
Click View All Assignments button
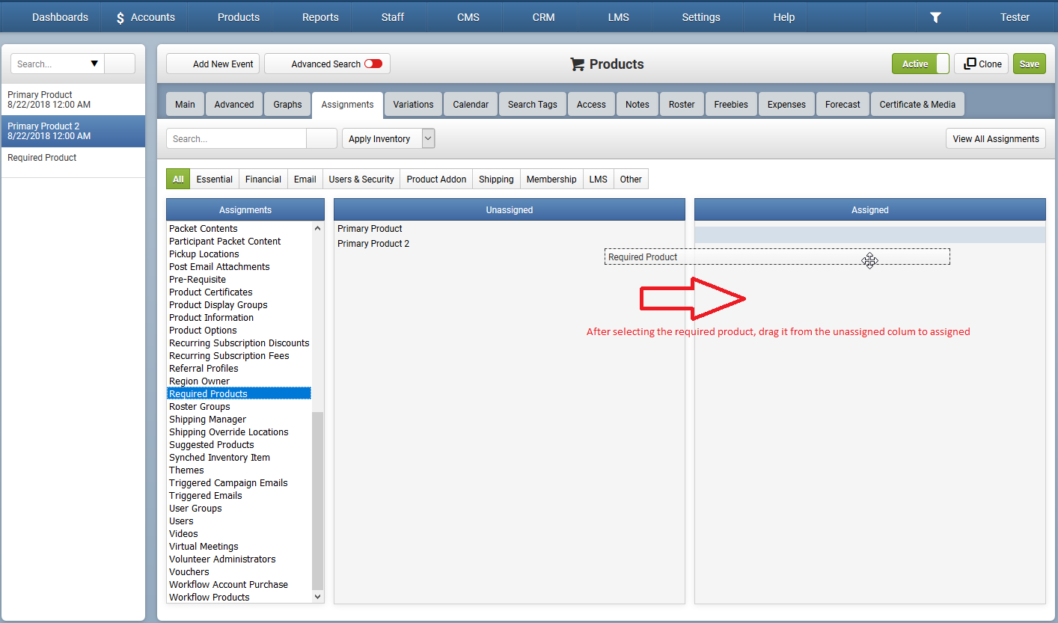pos(996,138)
